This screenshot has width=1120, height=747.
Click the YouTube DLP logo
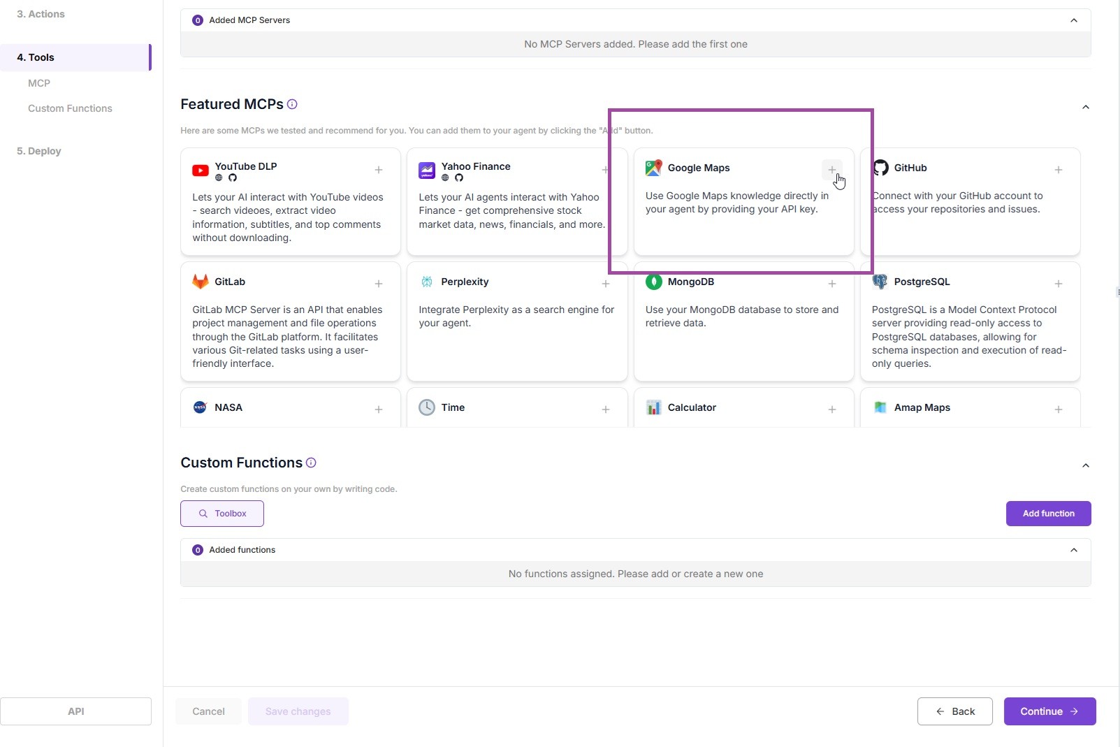tap(201, 171)
